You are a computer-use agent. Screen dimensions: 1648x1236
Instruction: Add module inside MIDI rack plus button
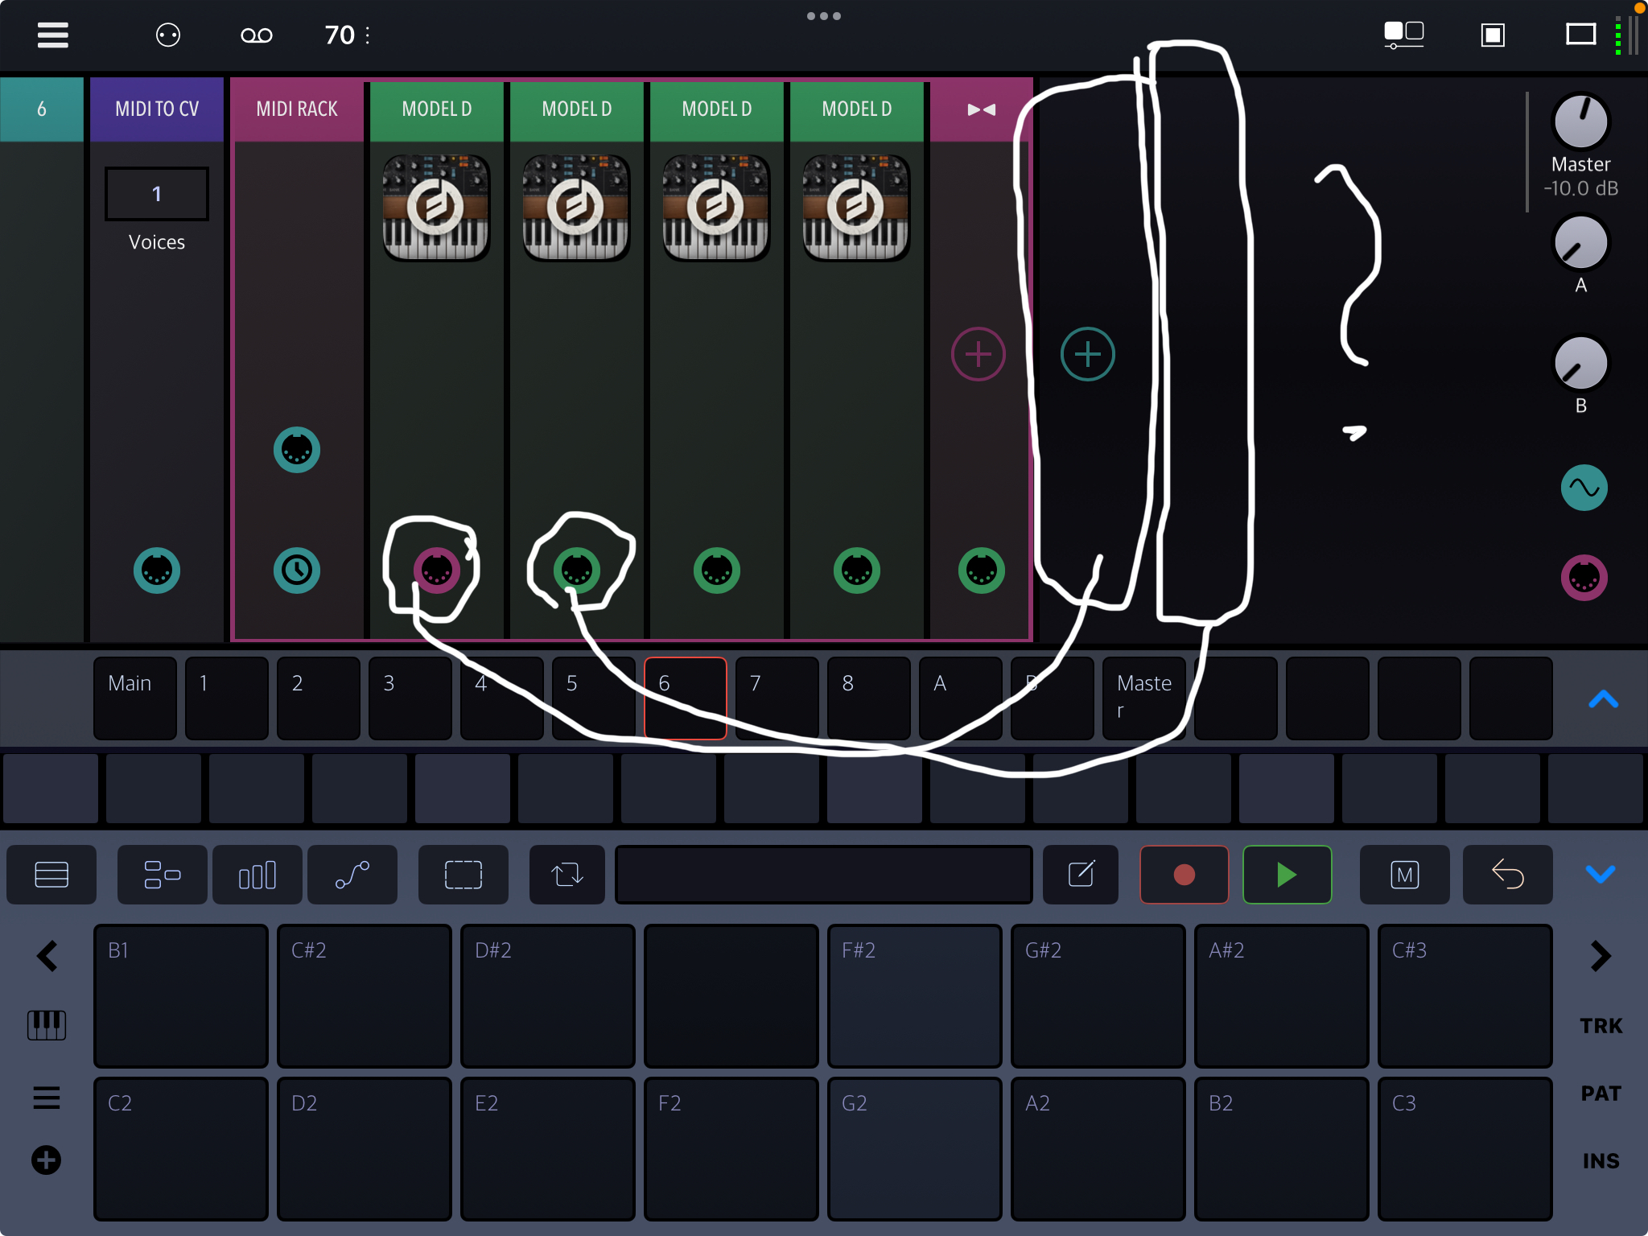tap(978, 354)
